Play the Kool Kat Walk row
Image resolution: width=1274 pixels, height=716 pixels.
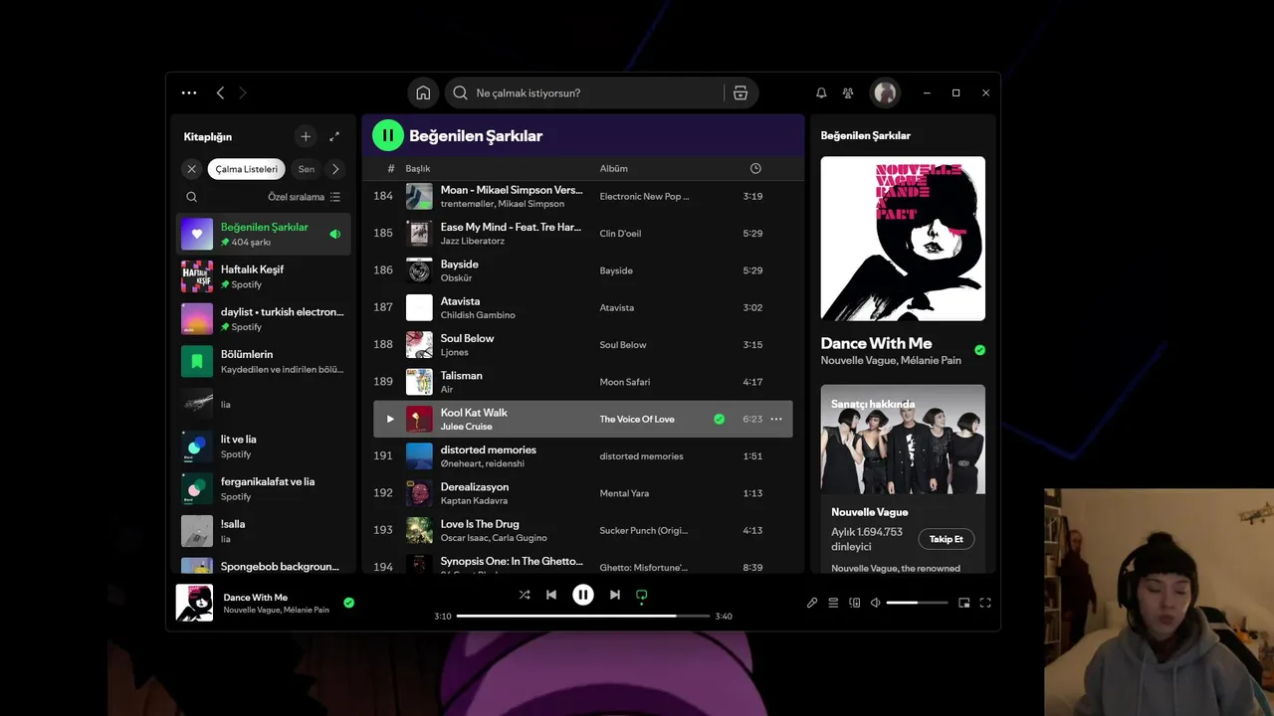[x=389, y=419]
